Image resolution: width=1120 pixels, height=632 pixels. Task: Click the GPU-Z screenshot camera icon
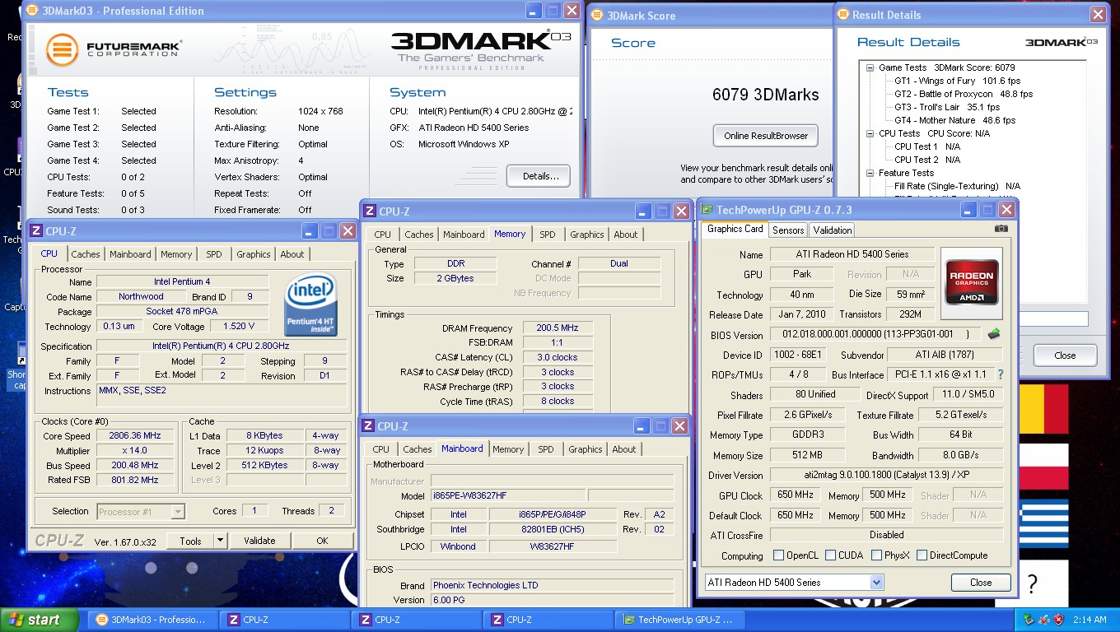(1001, 229)
